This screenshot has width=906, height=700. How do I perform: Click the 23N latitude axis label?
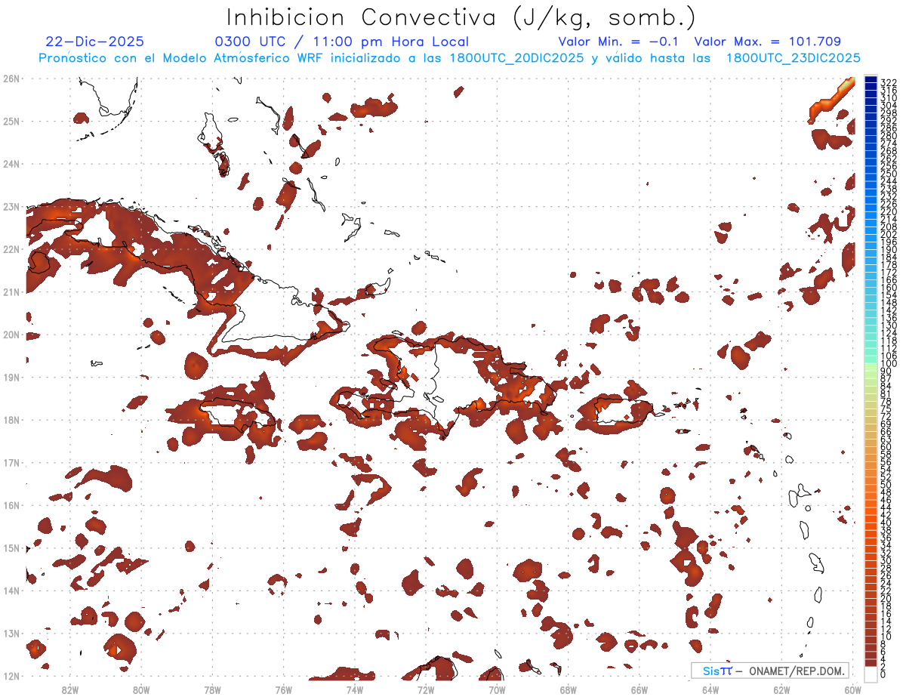pos(11,206)
